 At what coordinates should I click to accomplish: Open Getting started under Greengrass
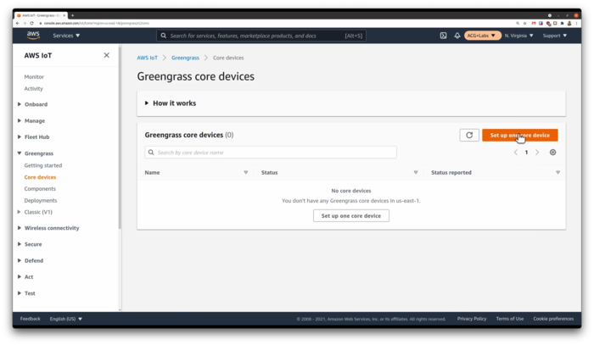[43, 165]
